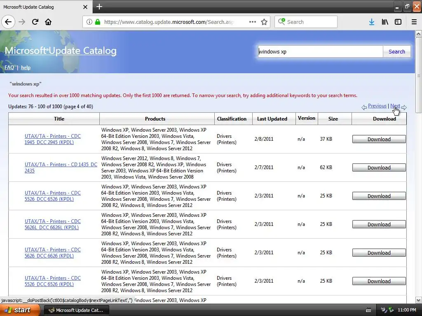Screen dimensions: 422x316
Task: Open the help link
Action: 26,67
